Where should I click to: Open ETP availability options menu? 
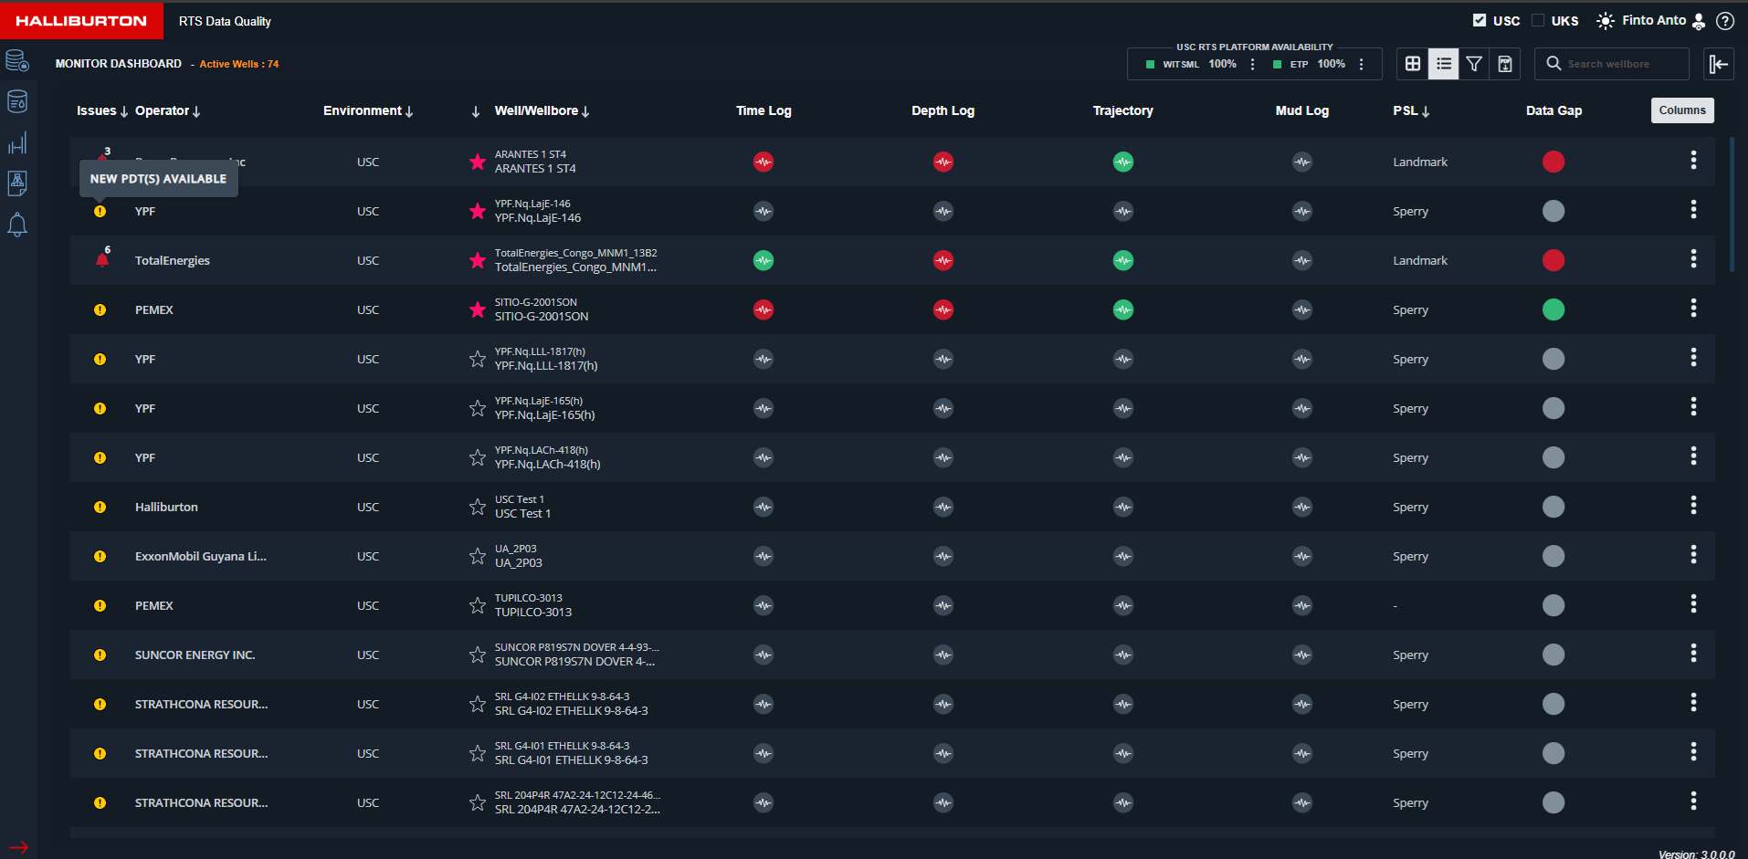pyautogui.click(x=1361, y=64)
